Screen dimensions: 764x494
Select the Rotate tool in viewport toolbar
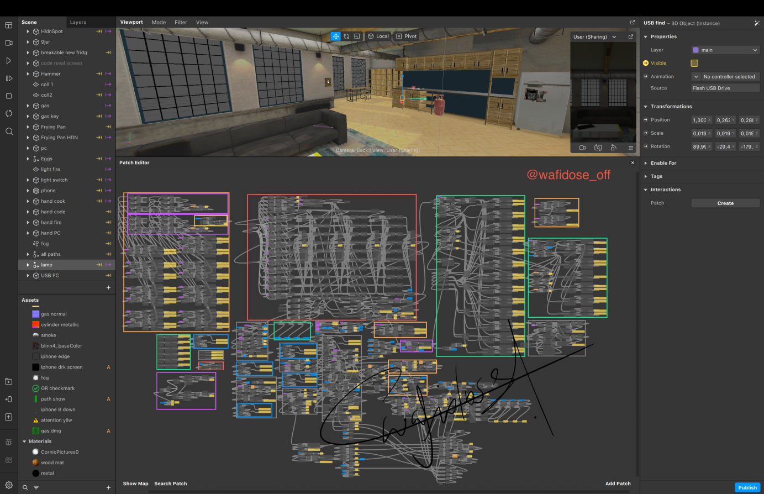click(x=346, y=36)
